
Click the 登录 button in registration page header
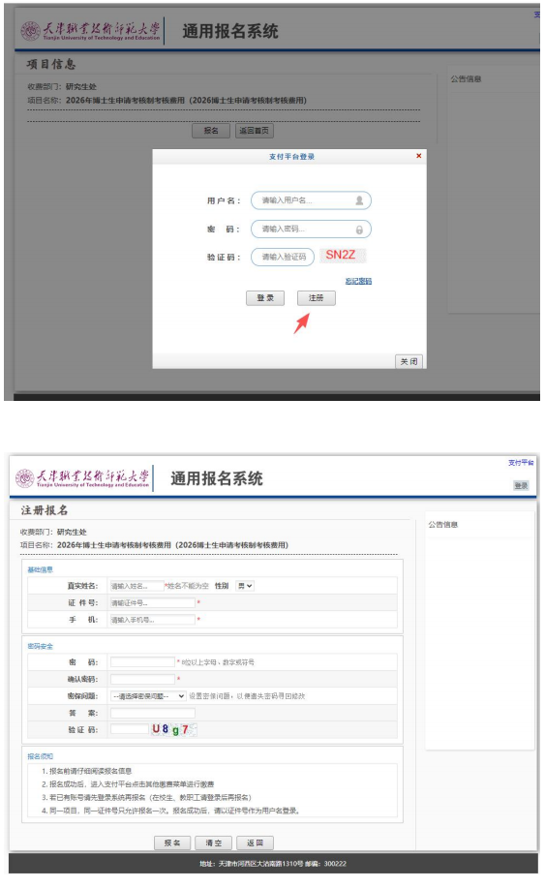click(521, 485)
